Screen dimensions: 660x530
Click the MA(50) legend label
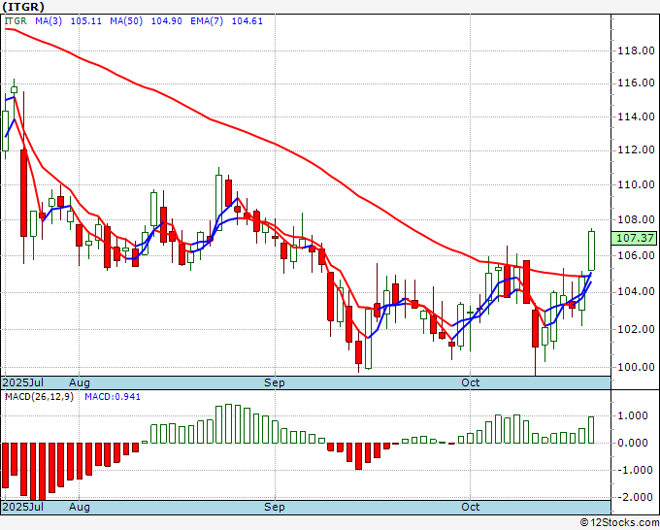tap(126, 21)
